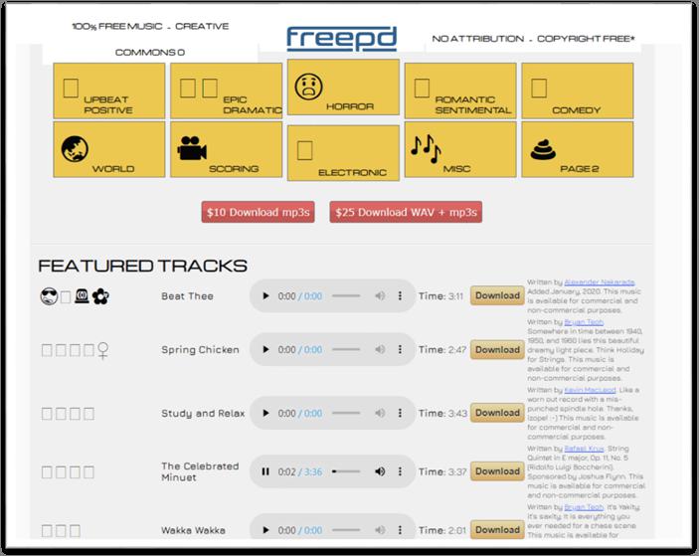Click the $10 Download mp3s button
Image resolution: width=699 pixels, height=556 pixels.
coord(259,212)
